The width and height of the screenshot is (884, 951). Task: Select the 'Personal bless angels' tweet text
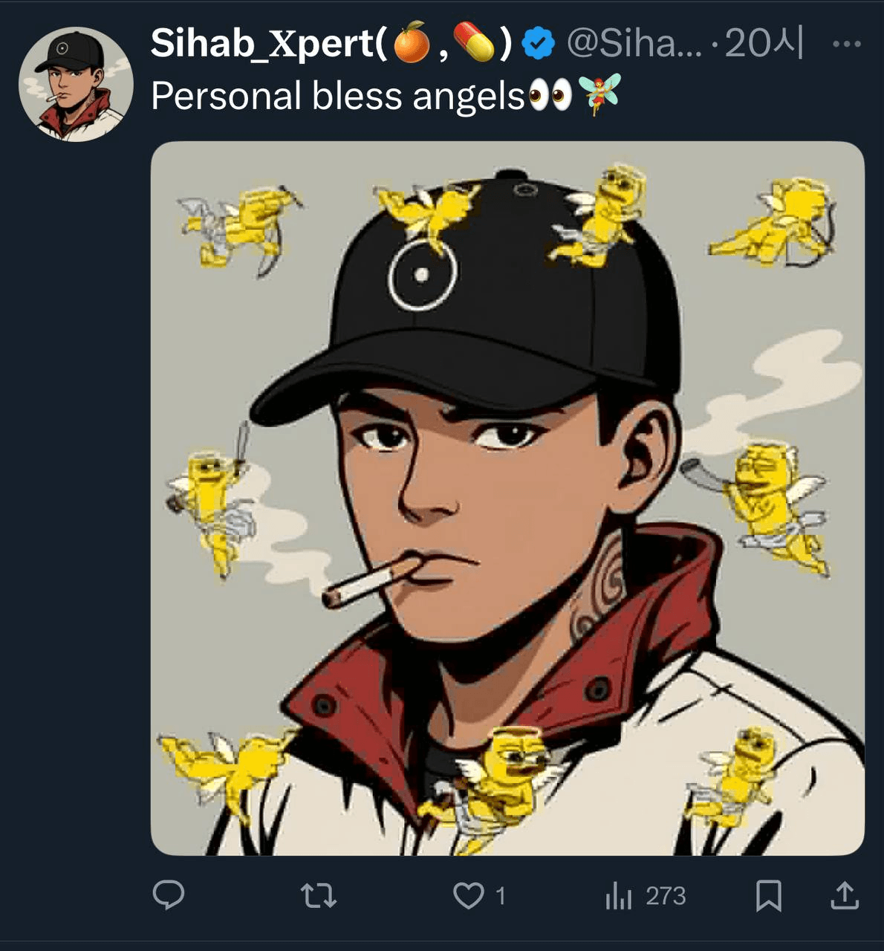tap(338, 97)
